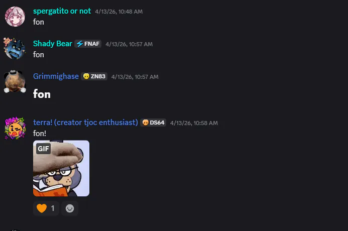Open terra! (creator tjoc enthusiast) profile
The height and width of the screenshot is (231, 348).
(85, 123)
